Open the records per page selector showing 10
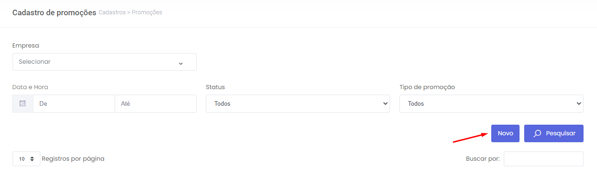The image size is (597, 175). 26,159
